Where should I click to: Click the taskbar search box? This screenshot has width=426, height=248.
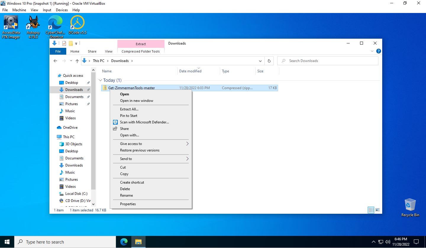(x=65, y=242)
